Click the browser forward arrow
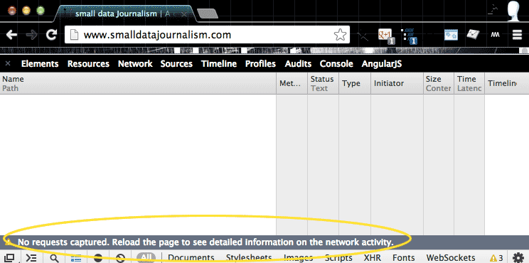The width and height of the screenshot is (529, 263). pyautogui.click(x=32, y=35)
